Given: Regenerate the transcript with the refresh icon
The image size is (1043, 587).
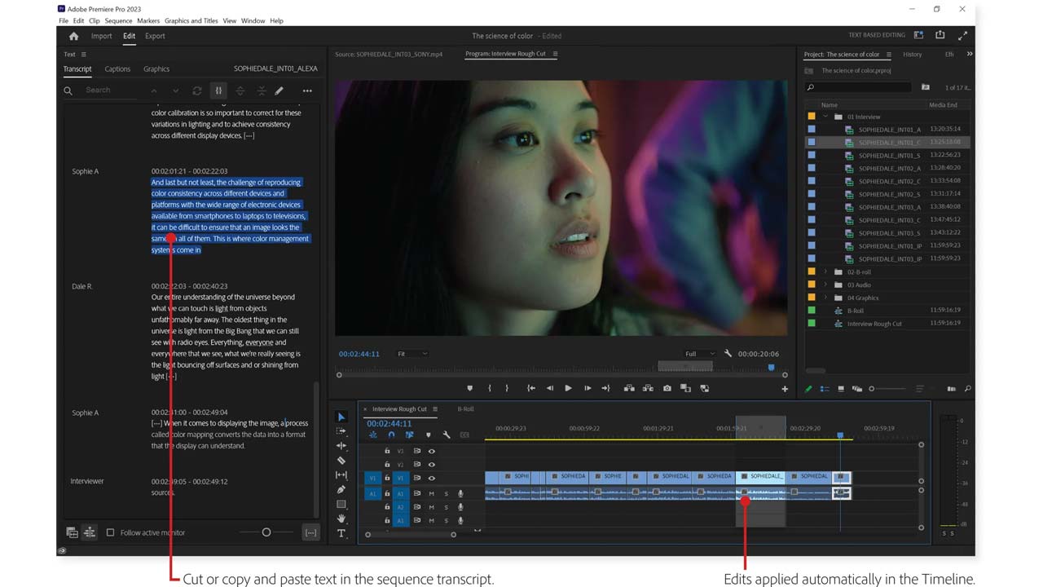Looking at the screenshot, I should [x=197, y=90].
